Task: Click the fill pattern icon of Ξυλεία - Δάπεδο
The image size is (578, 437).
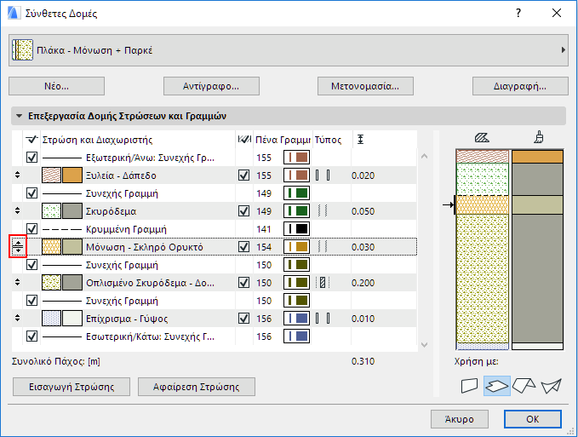Action: click(51, 175)
